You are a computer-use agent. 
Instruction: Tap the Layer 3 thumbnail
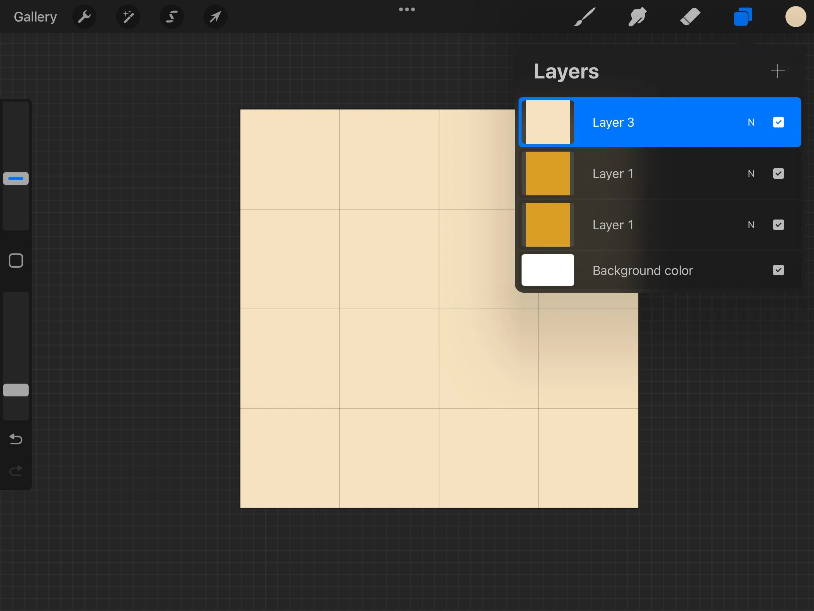[547, 122]
